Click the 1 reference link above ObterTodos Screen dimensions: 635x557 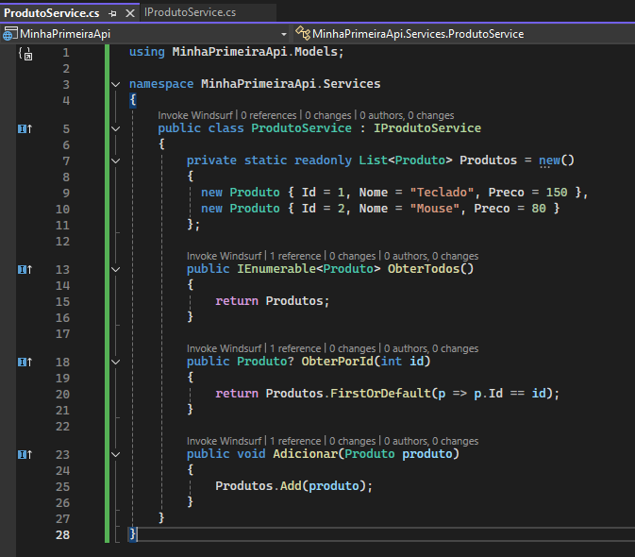pos(294,256)
